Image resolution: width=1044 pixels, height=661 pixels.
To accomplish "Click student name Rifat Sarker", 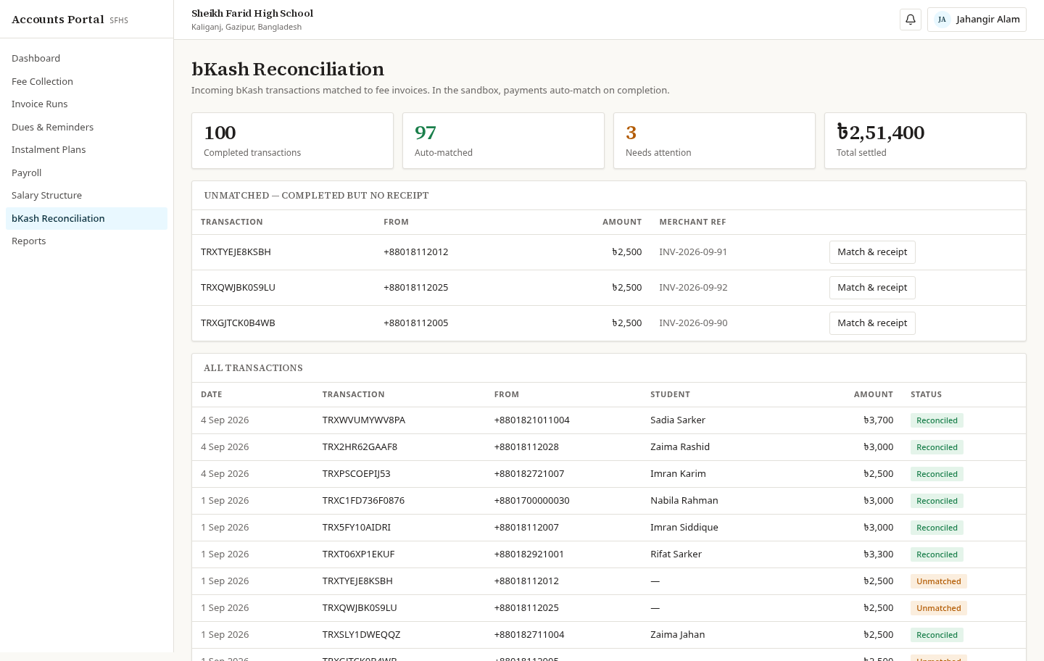I will (x=676, y=554).
